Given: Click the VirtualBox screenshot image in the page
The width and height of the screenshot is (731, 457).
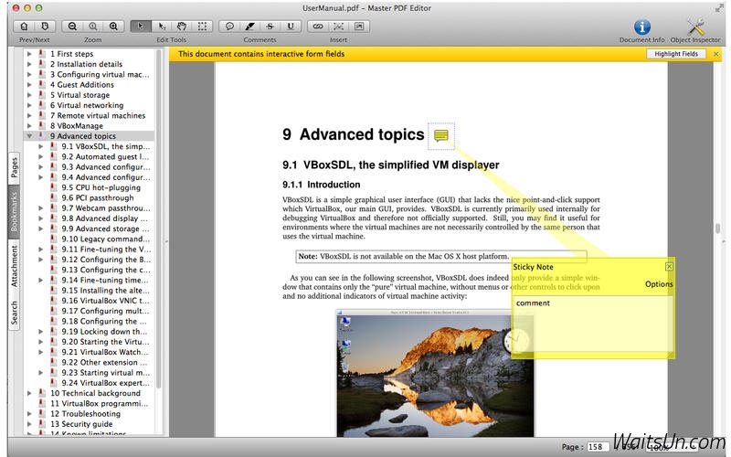Looking at the screenshot, I should pyautogui.click(x=436, y=373).
